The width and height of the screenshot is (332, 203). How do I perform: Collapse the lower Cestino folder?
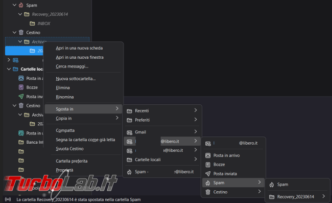click(x=14, y=105)
